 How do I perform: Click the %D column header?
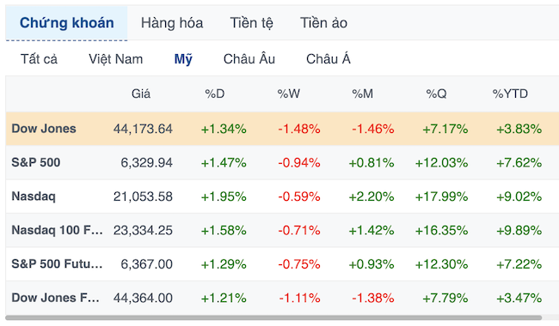pos(215,94)
